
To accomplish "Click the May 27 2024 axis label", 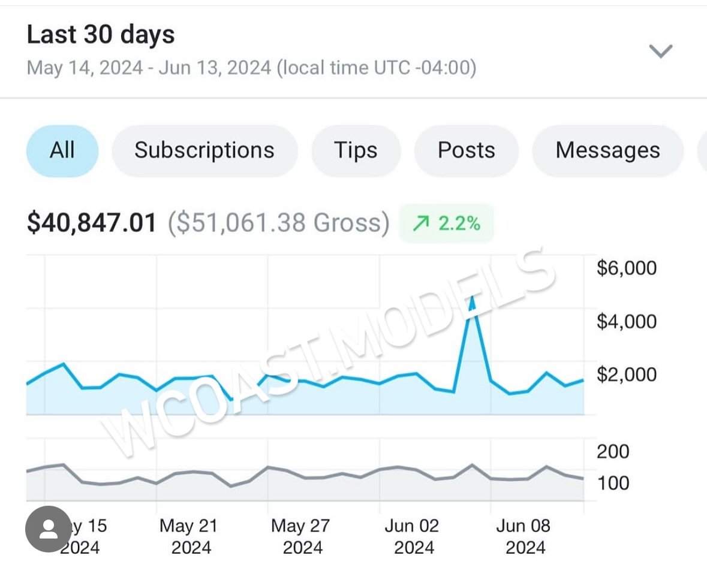I will (302, 536).
